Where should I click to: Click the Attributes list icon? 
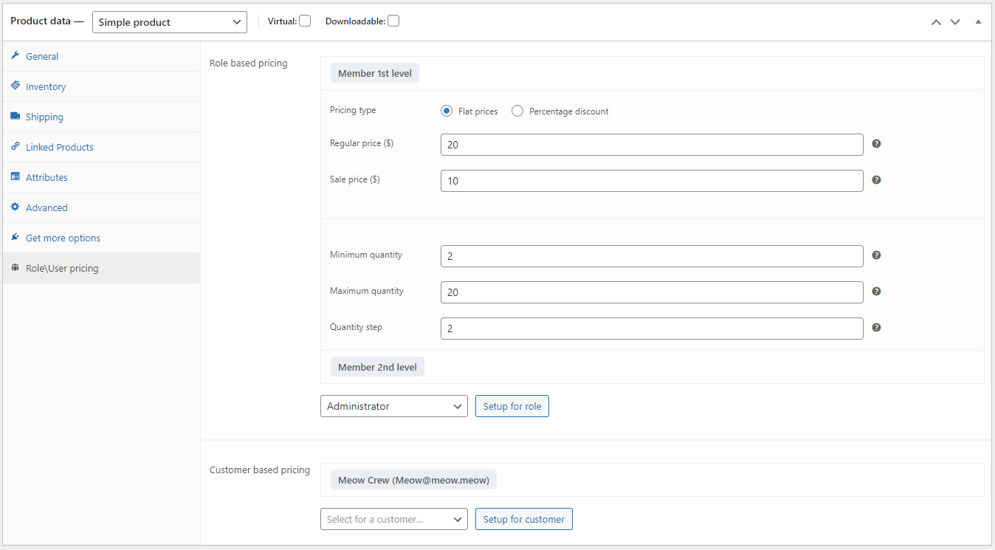[x=15, y=176]
